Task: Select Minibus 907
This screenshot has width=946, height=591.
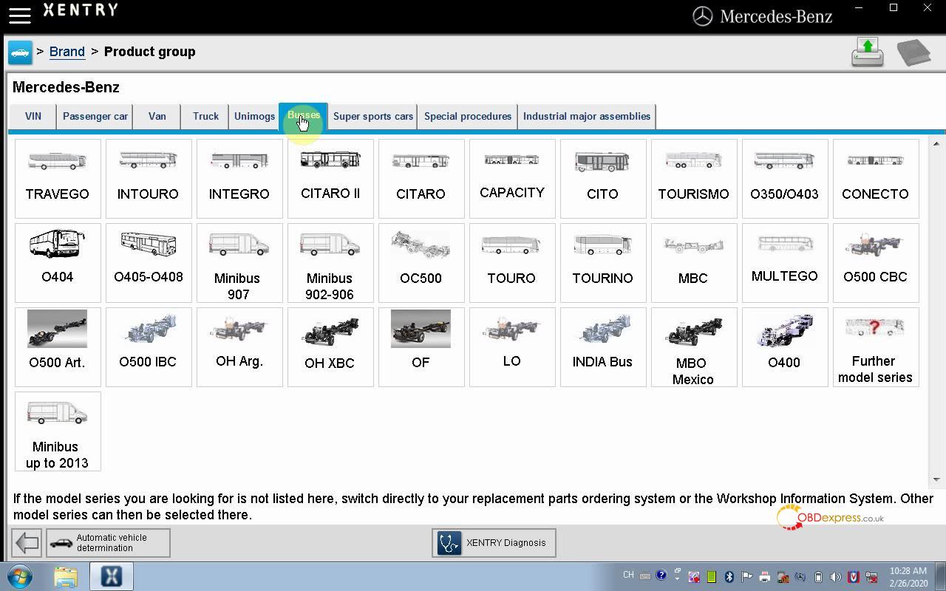Action: 239,263
